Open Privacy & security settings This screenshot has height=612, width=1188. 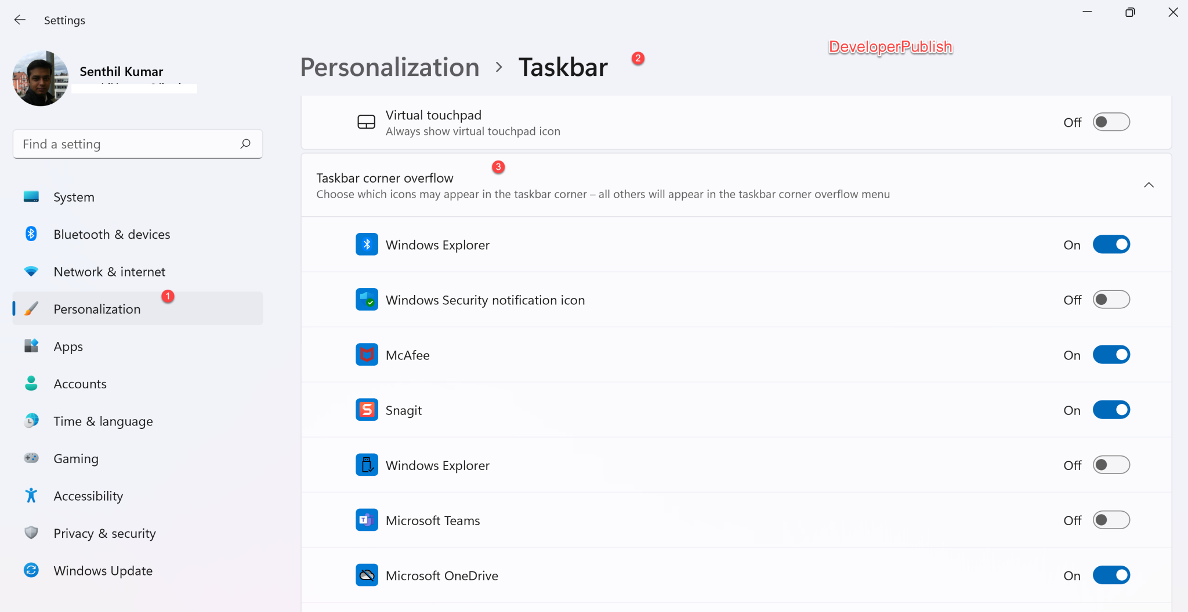[x=104, y=533]
